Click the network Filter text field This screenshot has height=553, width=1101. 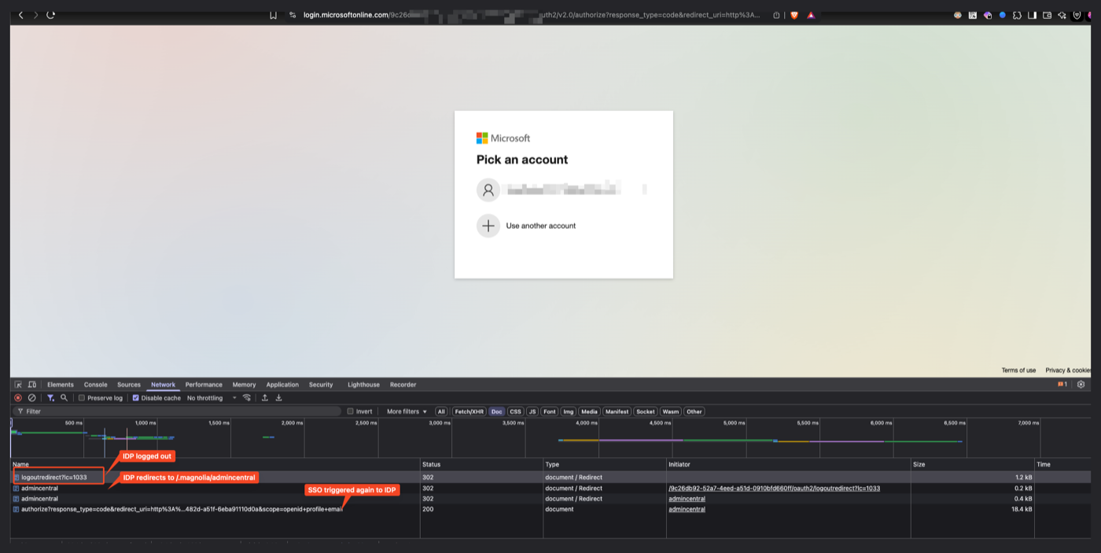click(179, 411)
